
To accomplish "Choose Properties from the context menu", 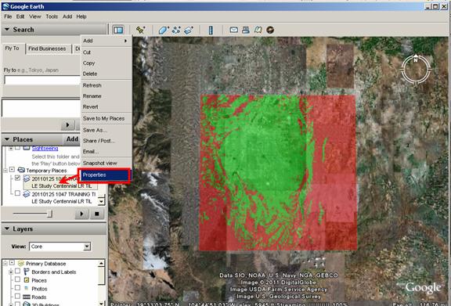I will pyautogui.click(x=105, y=175).
